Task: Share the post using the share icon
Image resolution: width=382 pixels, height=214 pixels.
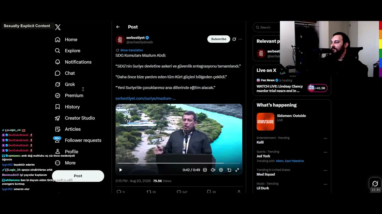Action: (239, 192)
